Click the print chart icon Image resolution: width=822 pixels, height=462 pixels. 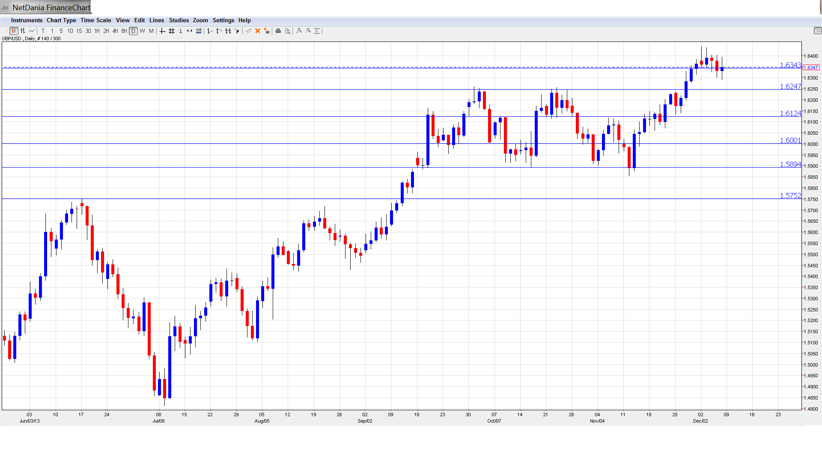tap(278, 31)
